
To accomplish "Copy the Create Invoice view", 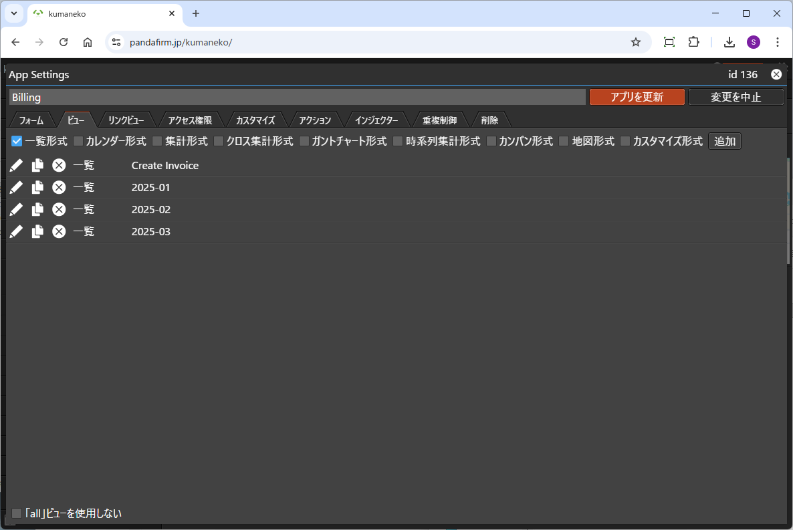I will [x=38, y=166].
